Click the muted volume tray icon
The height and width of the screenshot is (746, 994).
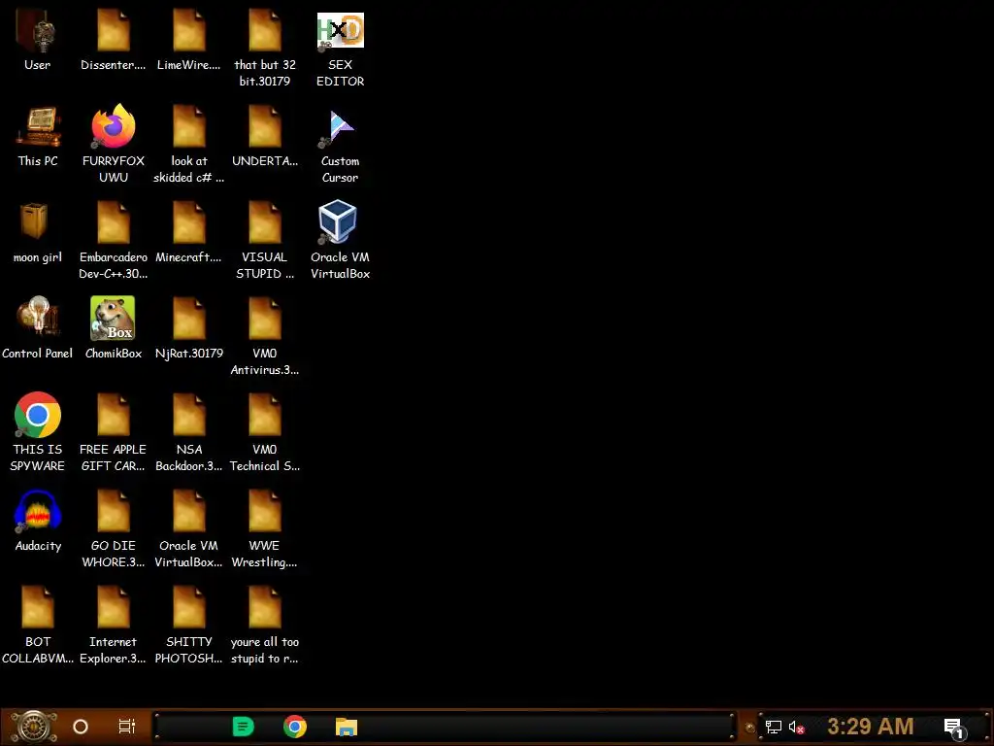tap(797, 727)
